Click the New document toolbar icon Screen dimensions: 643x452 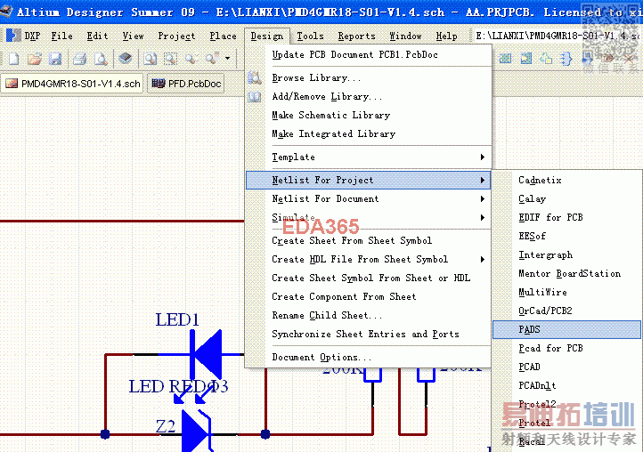tap(14, 59)
